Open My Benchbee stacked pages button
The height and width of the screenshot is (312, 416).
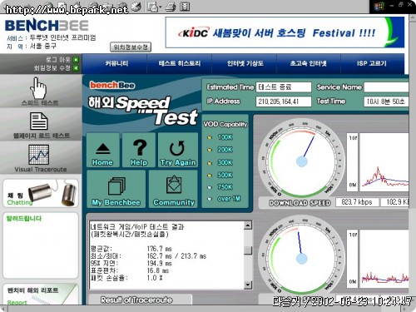pyautogui.click(x=116, y=189)
